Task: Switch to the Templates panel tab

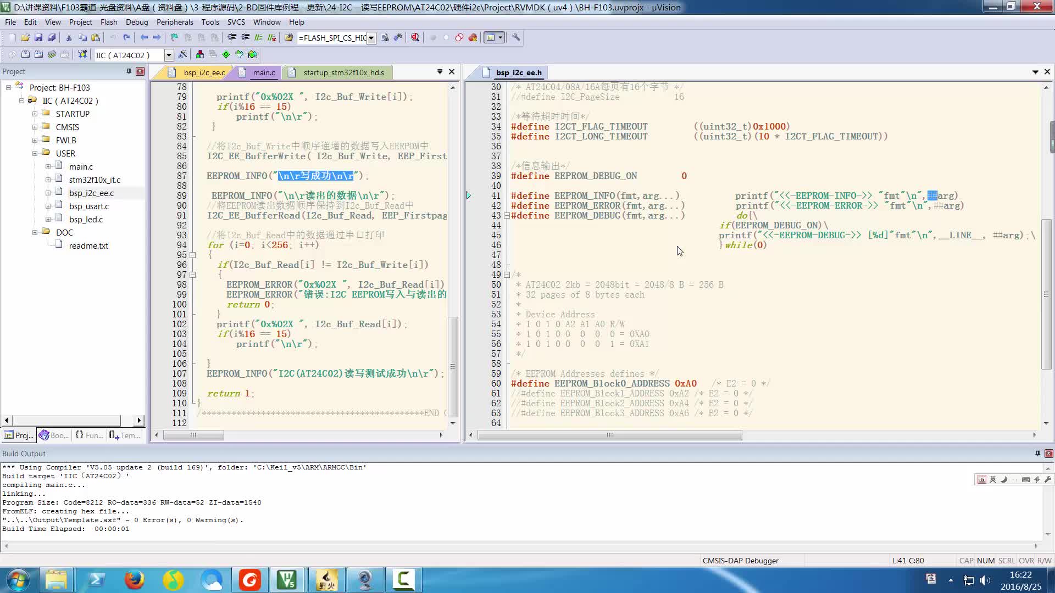Action: (125, 435)
